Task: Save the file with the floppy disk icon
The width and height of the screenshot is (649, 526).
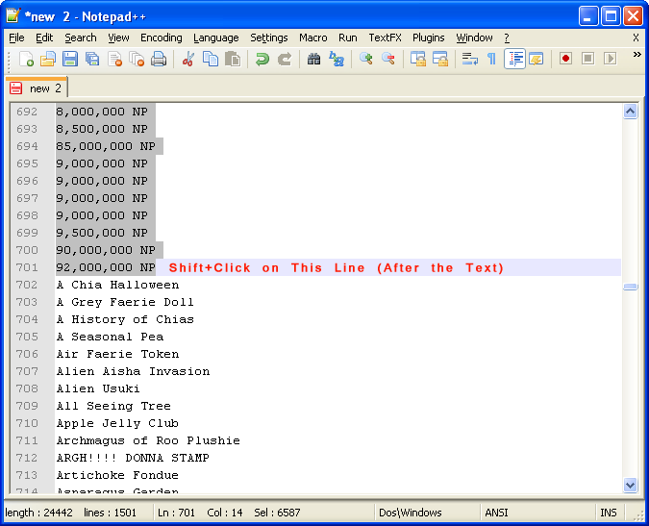Action: (70, 59)
